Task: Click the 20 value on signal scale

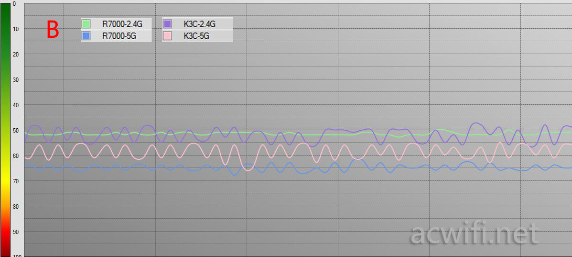Action: (16, 54)
